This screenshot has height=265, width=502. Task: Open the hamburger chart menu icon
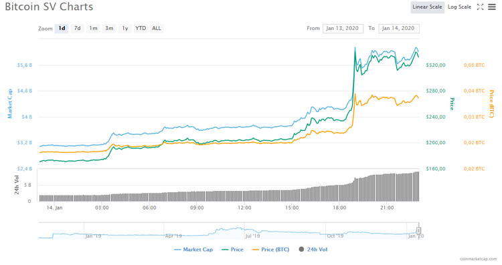(492, 7)
